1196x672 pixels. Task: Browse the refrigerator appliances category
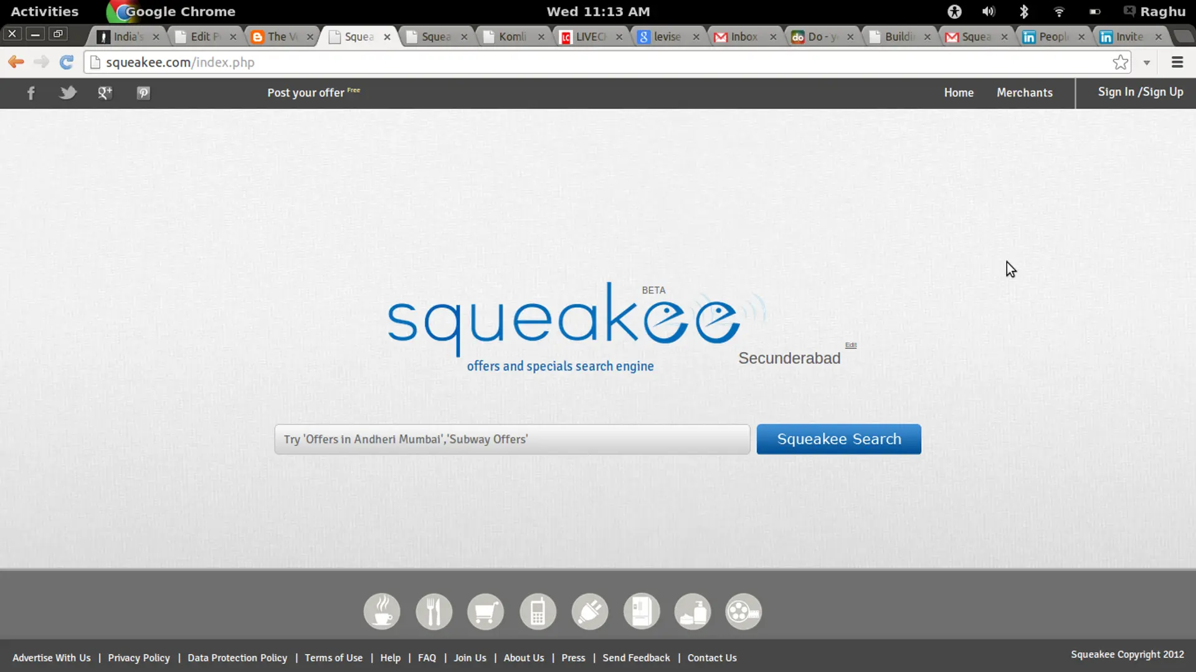tap(642, 611)
